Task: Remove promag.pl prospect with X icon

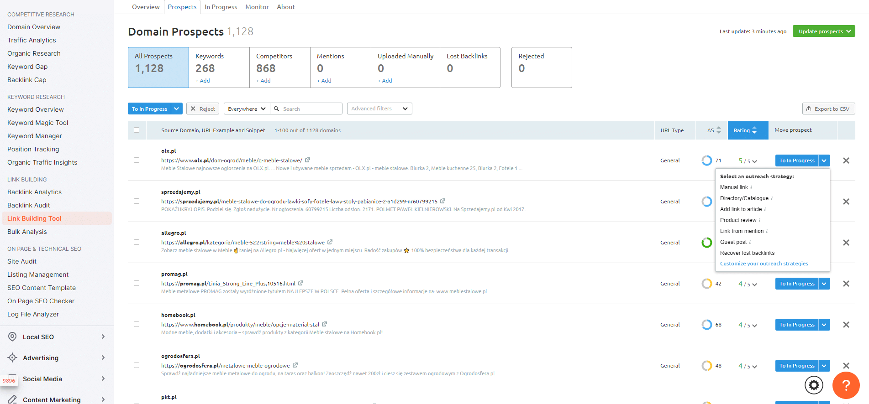Action: [846, 284]
